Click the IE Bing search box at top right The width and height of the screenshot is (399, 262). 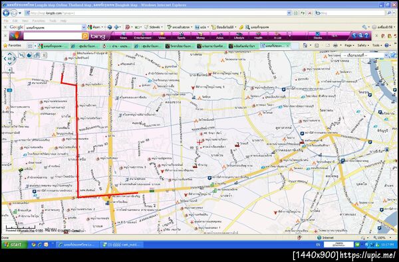click(x=350, y=13)
